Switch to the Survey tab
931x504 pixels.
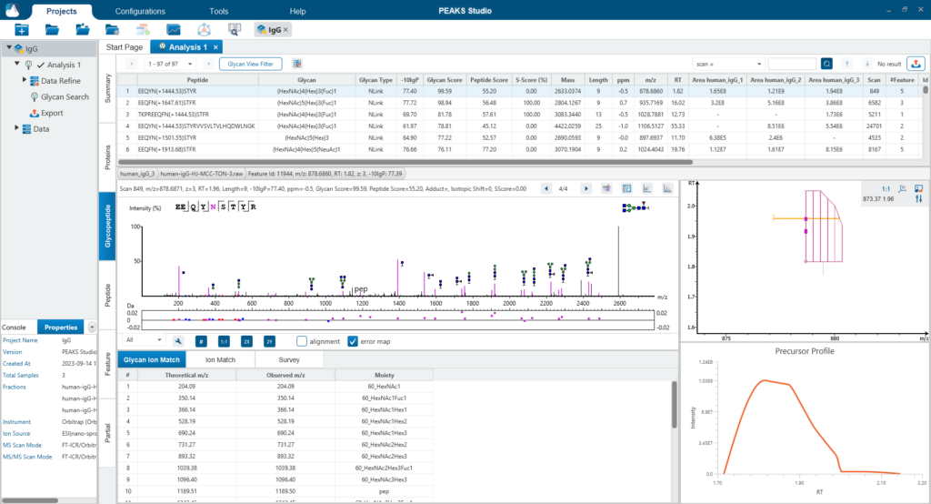289,359
